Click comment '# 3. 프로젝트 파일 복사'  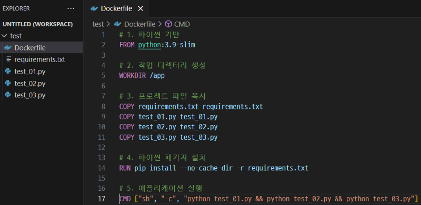[x=163, y=96]
